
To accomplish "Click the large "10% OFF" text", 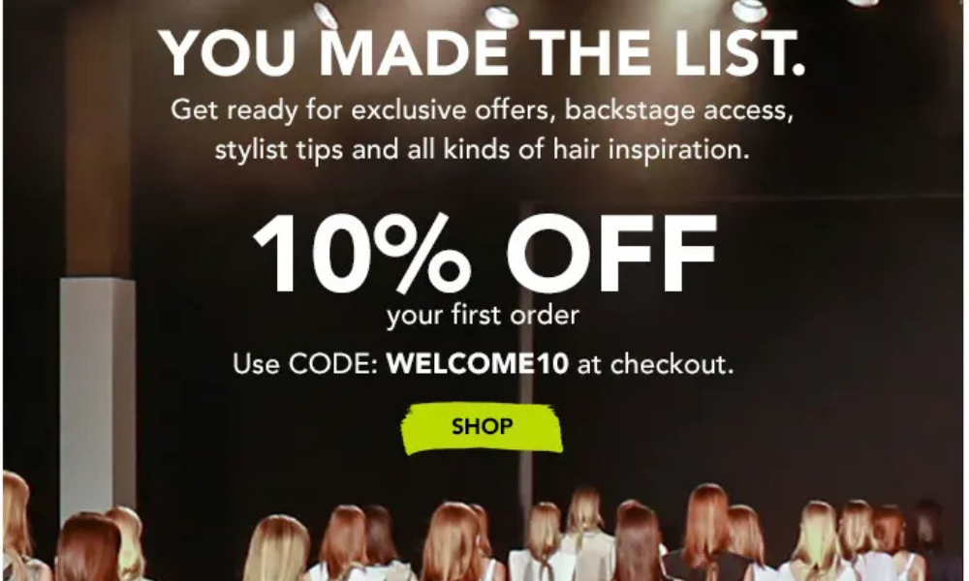I will (484, 253).
